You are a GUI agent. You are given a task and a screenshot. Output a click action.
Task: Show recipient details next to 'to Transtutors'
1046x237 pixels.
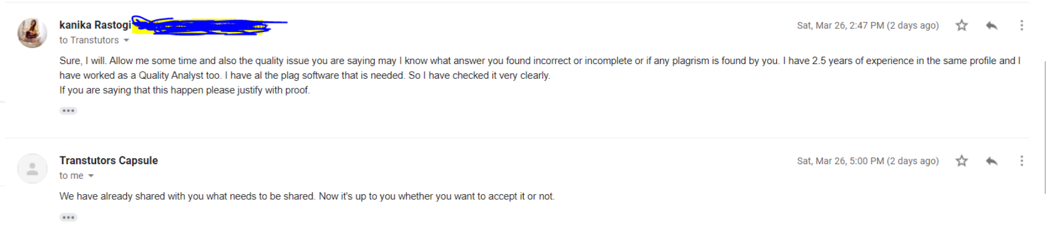coord(126,40)
